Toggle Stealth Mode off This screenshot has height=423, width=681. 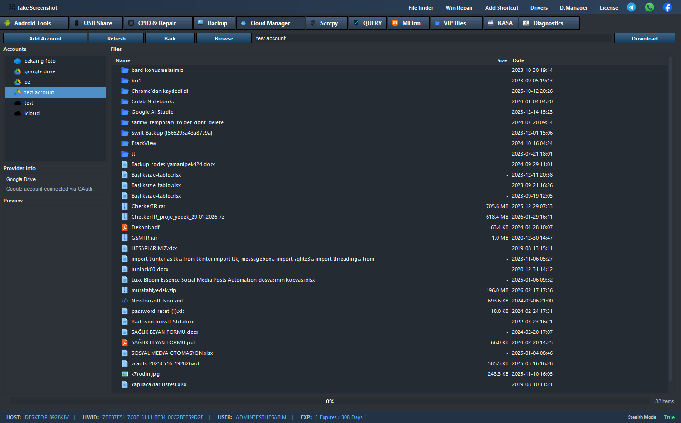tap(670, 417)
